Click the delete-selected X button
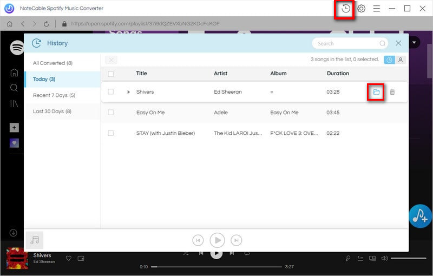The height and width of the screenshot is (276, 433). (x=111, y=60)
